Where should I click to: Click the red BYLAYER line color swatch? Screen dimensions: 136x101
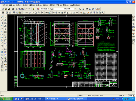[x=58, y=9]
